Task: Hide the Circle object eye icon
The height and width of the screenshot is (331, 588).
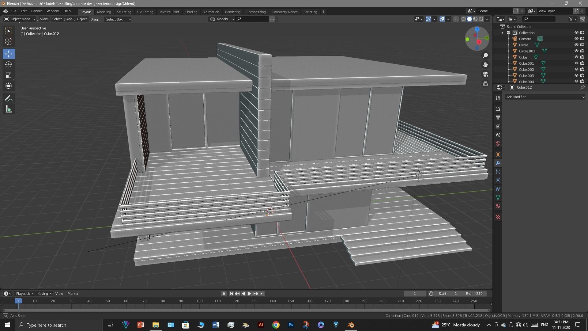Action: coord(576,45)
